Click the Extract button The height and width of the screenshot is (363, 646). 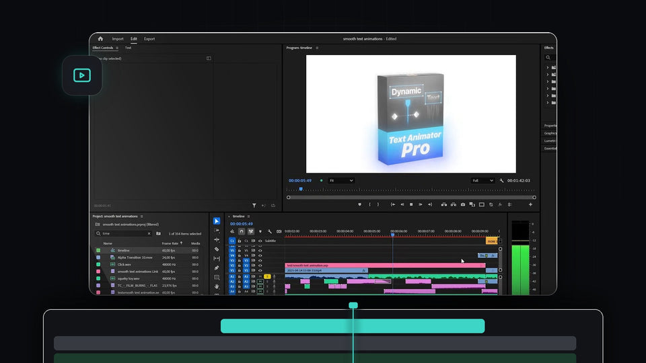(453, 204)
